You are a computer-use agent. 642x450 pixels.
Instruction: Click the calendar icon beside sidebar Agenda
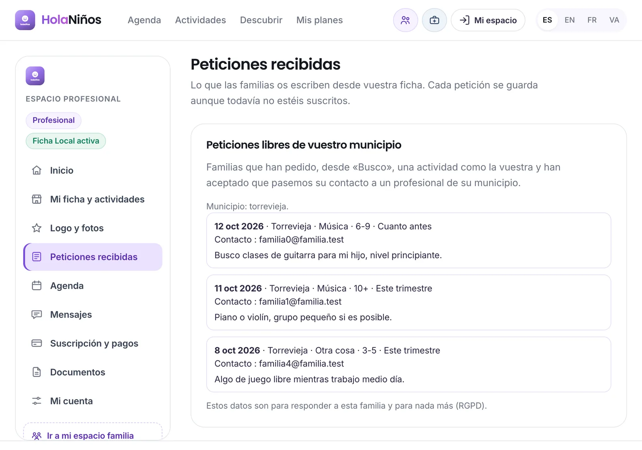tap(37, 286)
